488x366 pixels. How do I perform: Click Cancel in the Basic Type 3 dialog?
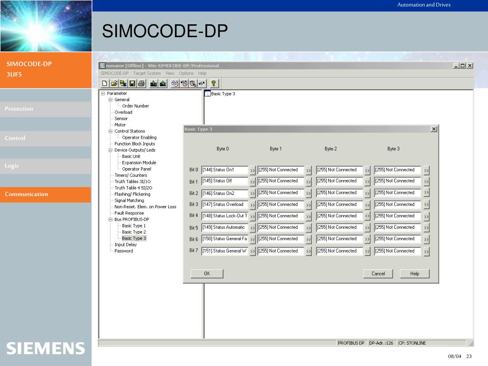click(378, 274)
